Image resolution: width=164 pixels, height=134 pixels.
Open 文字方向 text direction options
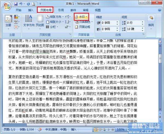[29, 22]
